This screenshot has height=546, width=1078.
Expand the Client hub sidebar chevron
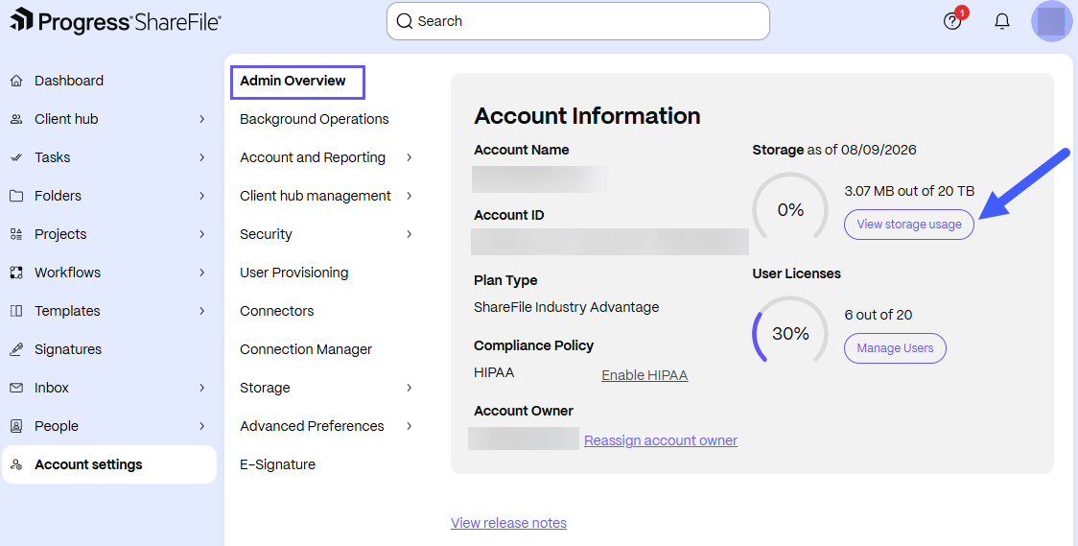pos(202,119)
